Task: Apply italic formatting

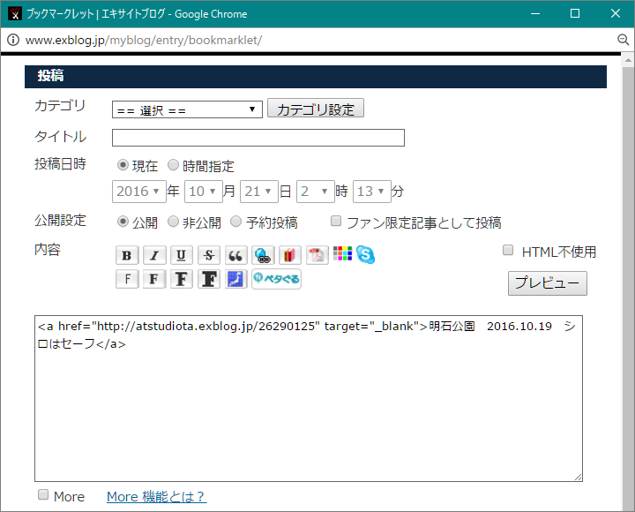Action: tap(155, 255)
